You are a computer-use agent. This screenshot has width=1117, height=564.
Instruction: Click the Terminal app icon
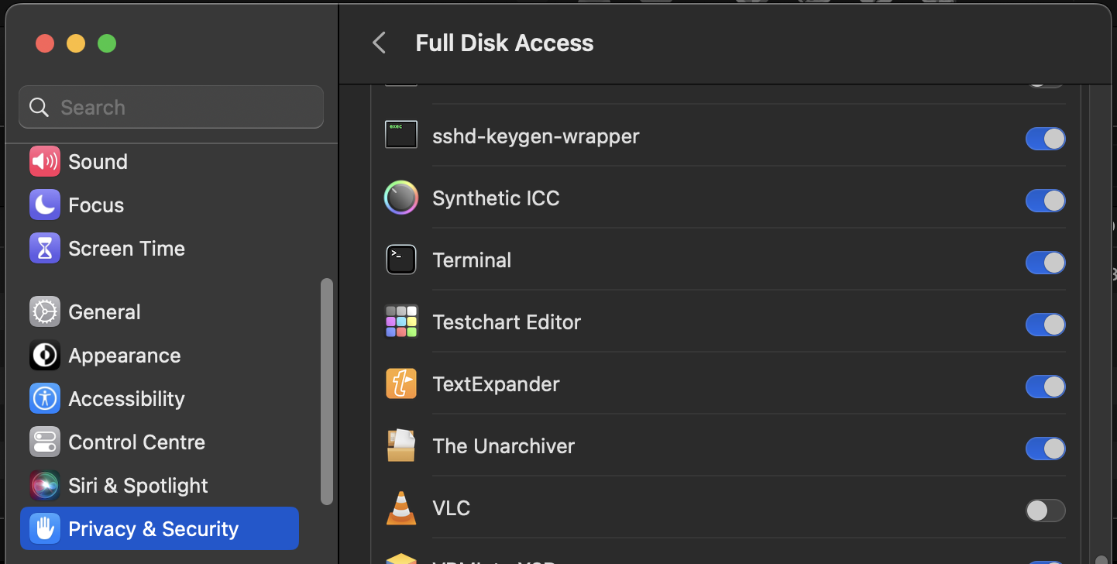tap(401, 260)
